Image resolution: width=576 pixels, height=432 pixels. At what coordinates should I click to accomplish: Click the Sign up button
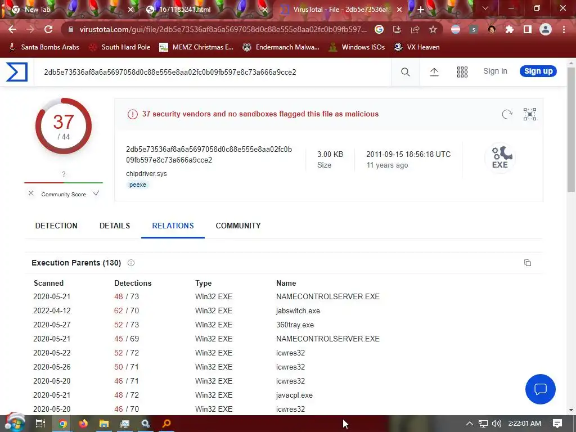click(x=538, y=71)
